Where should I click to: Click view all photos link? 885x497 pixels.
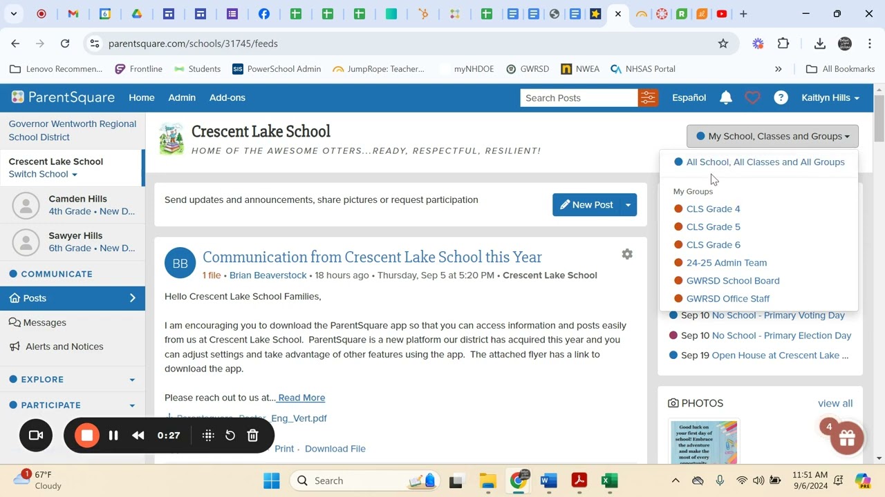(835, 403)
